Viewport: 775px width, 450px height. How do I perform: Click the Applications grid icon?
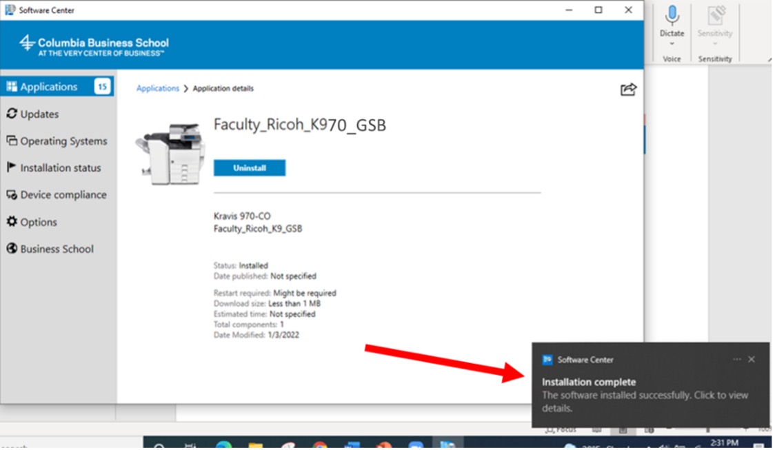coord(11,86)
